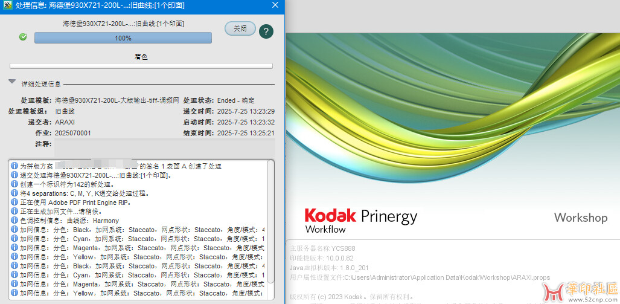Click the 用户属性设置文件 ARAXI.props path
Screen dimensions: 620x304
click(x=420, y=277)
